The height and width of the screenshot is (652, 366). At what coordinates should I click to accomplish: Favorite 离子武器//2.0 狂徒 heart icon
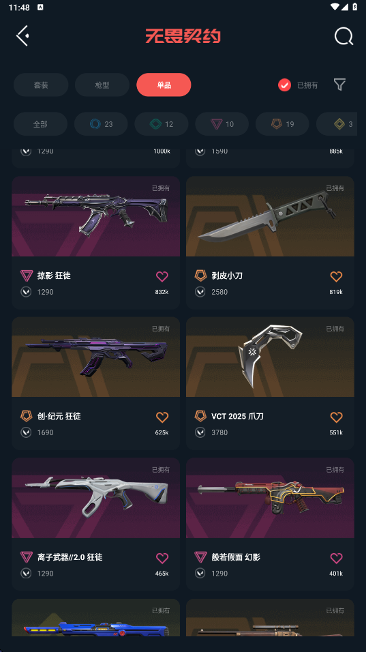tap(162, 558)
